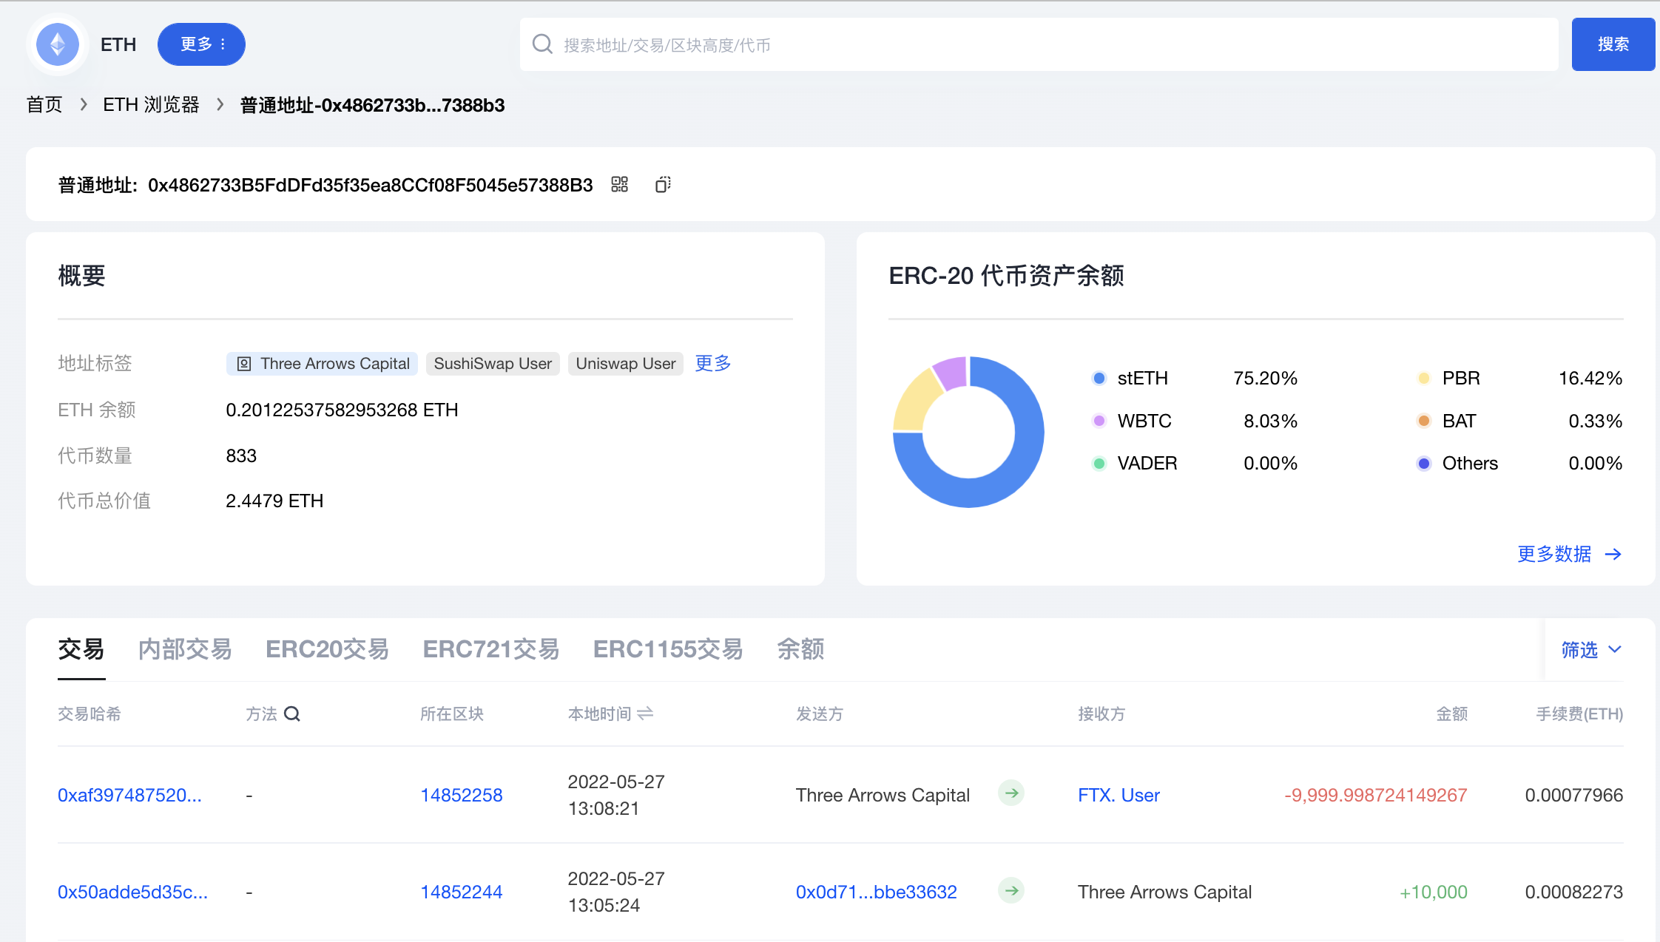
Task: Open the 筛选 filter dropdown
Action: pyautogui.click(x=1591, y=650)
